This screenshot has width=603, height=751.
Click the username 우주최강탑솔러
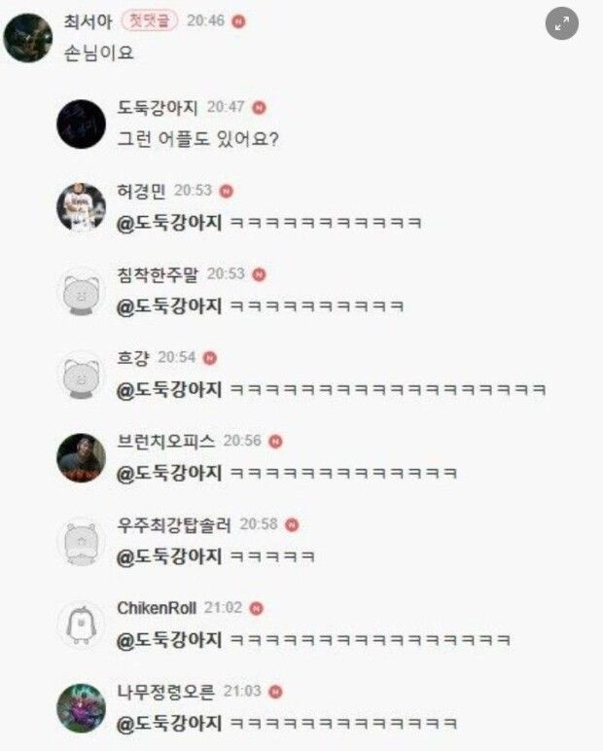point(174,525)
